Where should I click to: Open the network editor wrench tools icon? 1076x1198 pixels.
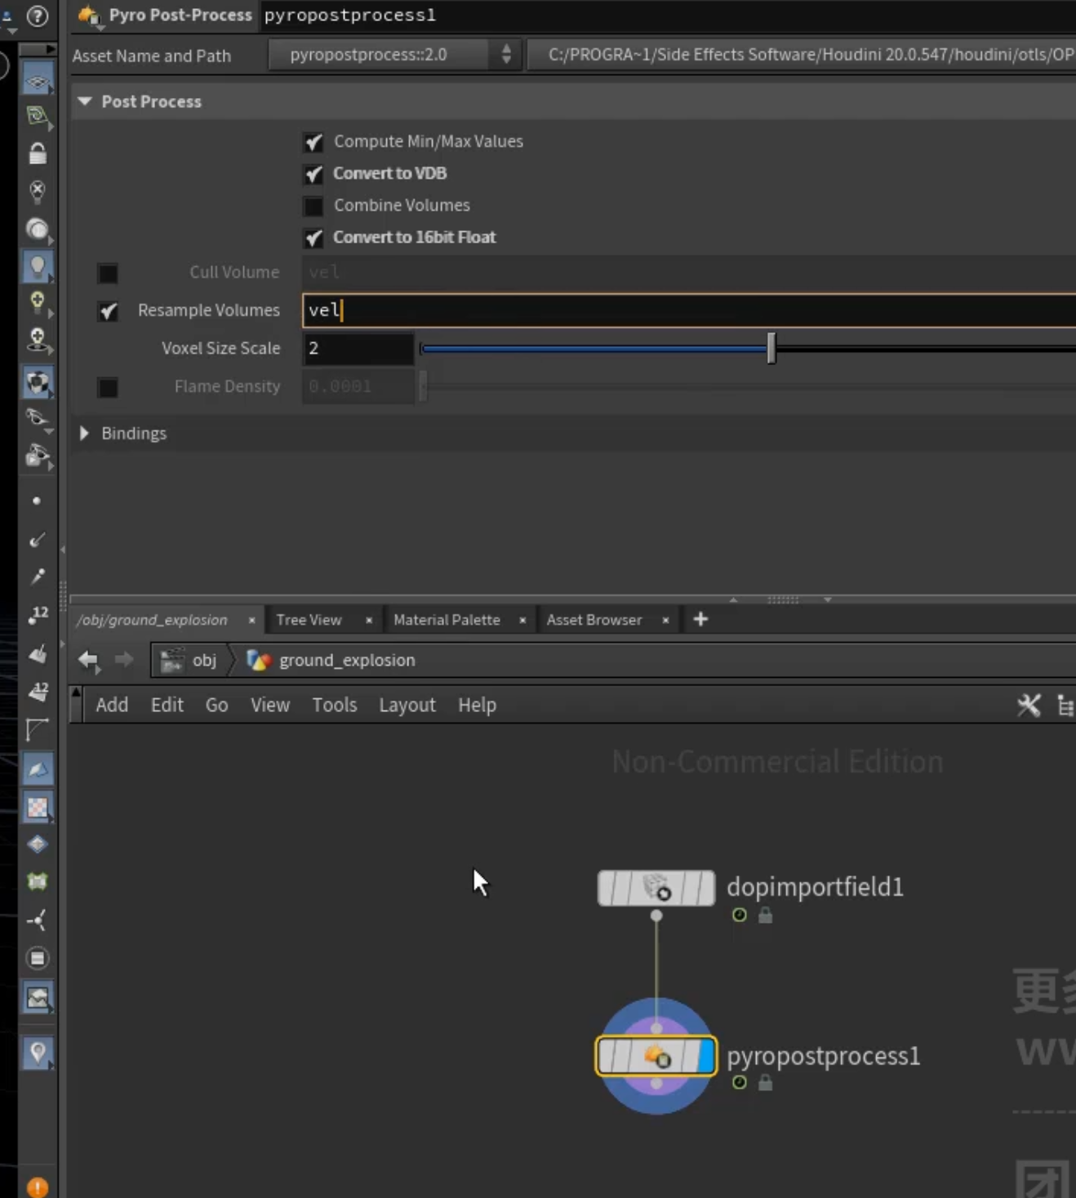tap(1029, 705)
